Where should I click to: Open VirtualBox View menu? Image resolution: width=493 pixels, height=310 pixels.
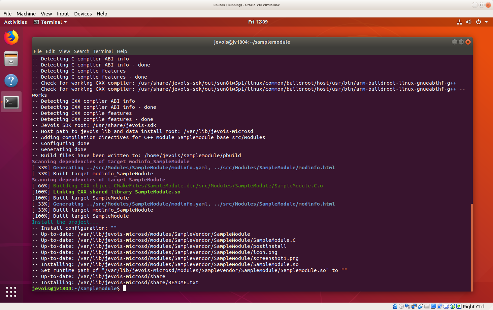[x=46, y=14]
